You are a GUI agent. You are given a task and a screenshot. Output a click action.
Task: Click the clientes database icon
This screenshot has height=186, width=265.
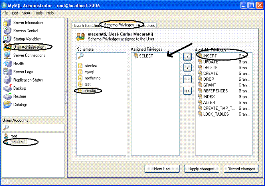(x=80, y=66)
